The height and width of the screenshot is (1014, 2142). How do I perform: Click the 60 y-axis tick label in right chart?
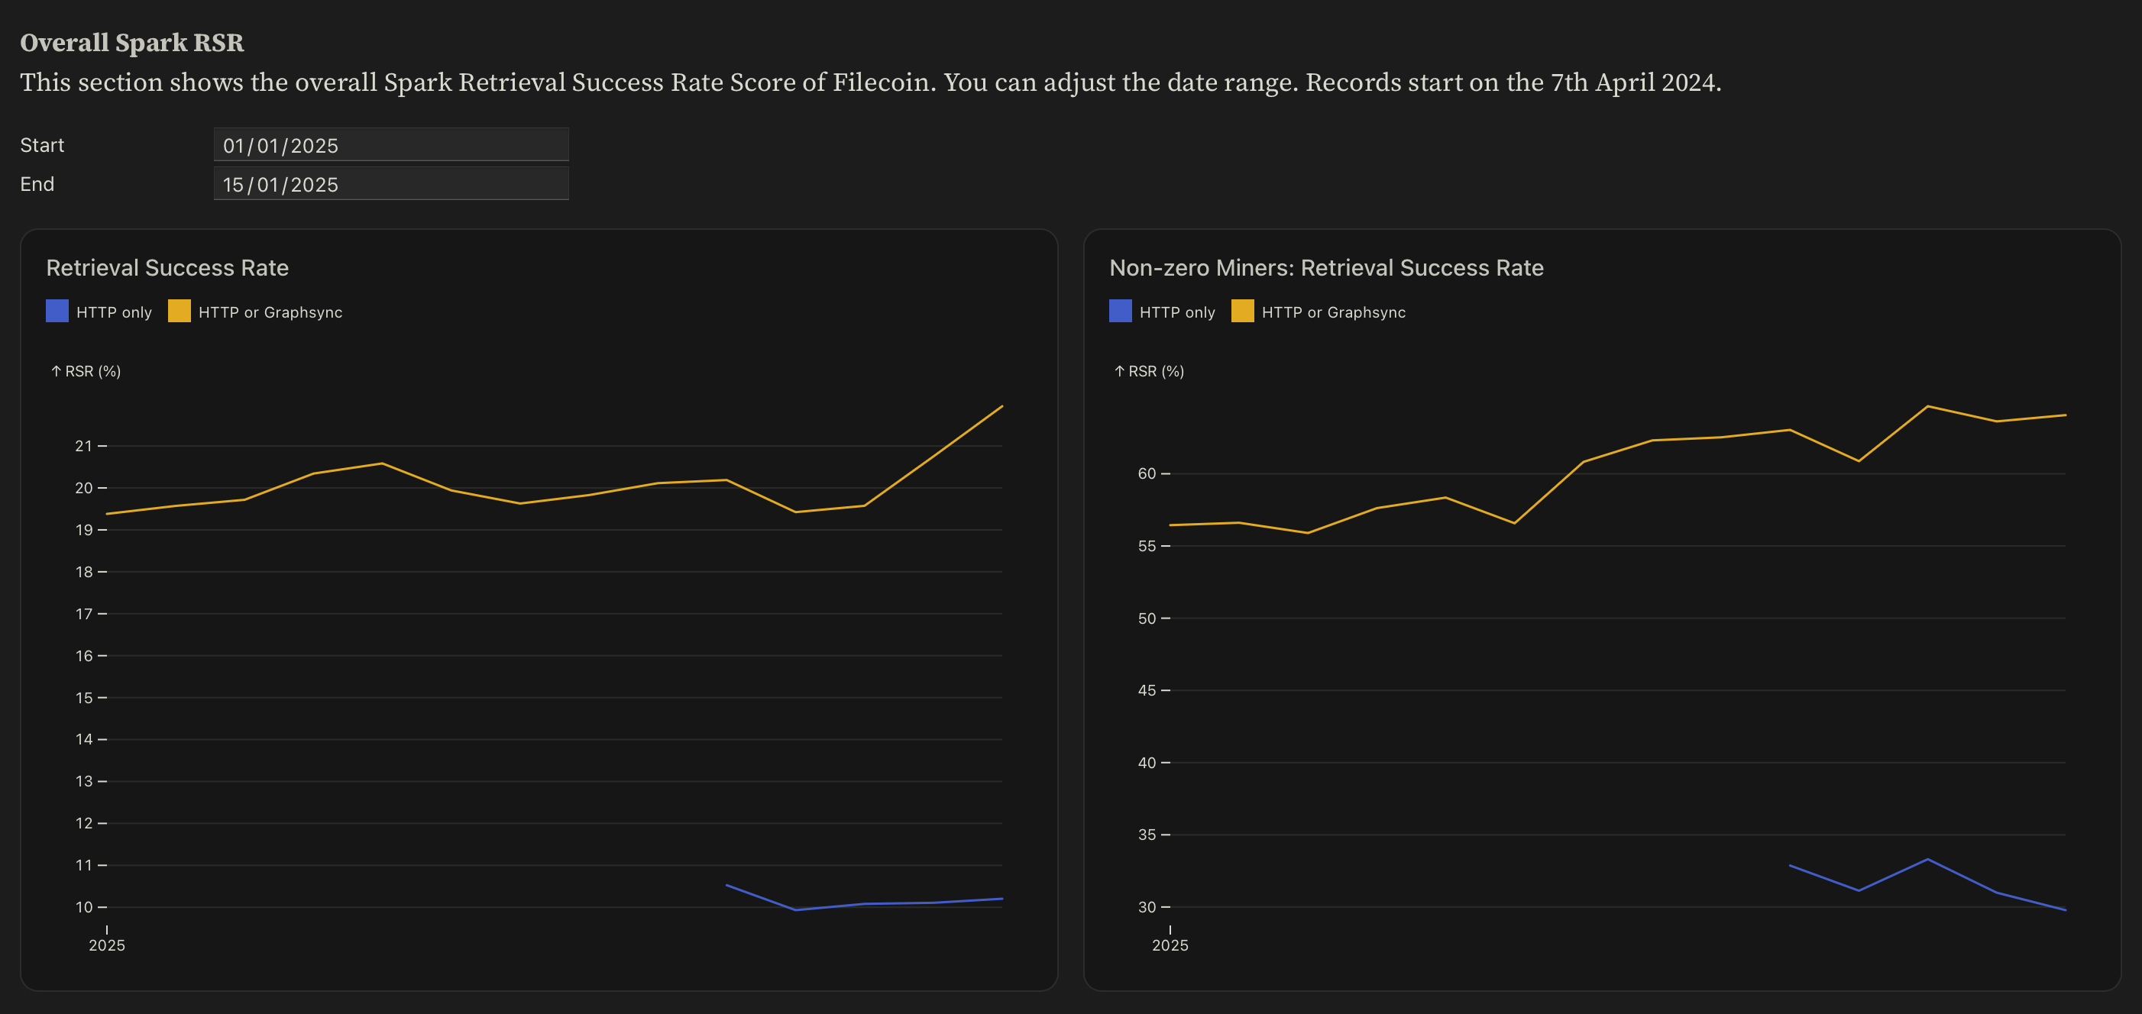click(x=1147, y=473)
